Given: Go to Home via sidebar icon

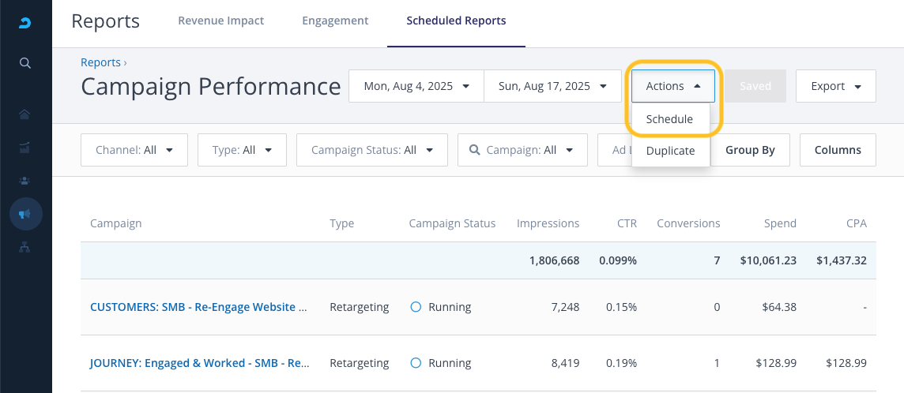Looking at the screenshot, I should [25, 114].
